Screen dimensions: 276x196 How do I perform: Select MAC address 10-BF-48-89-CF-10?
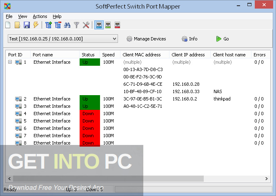[142, 91]
